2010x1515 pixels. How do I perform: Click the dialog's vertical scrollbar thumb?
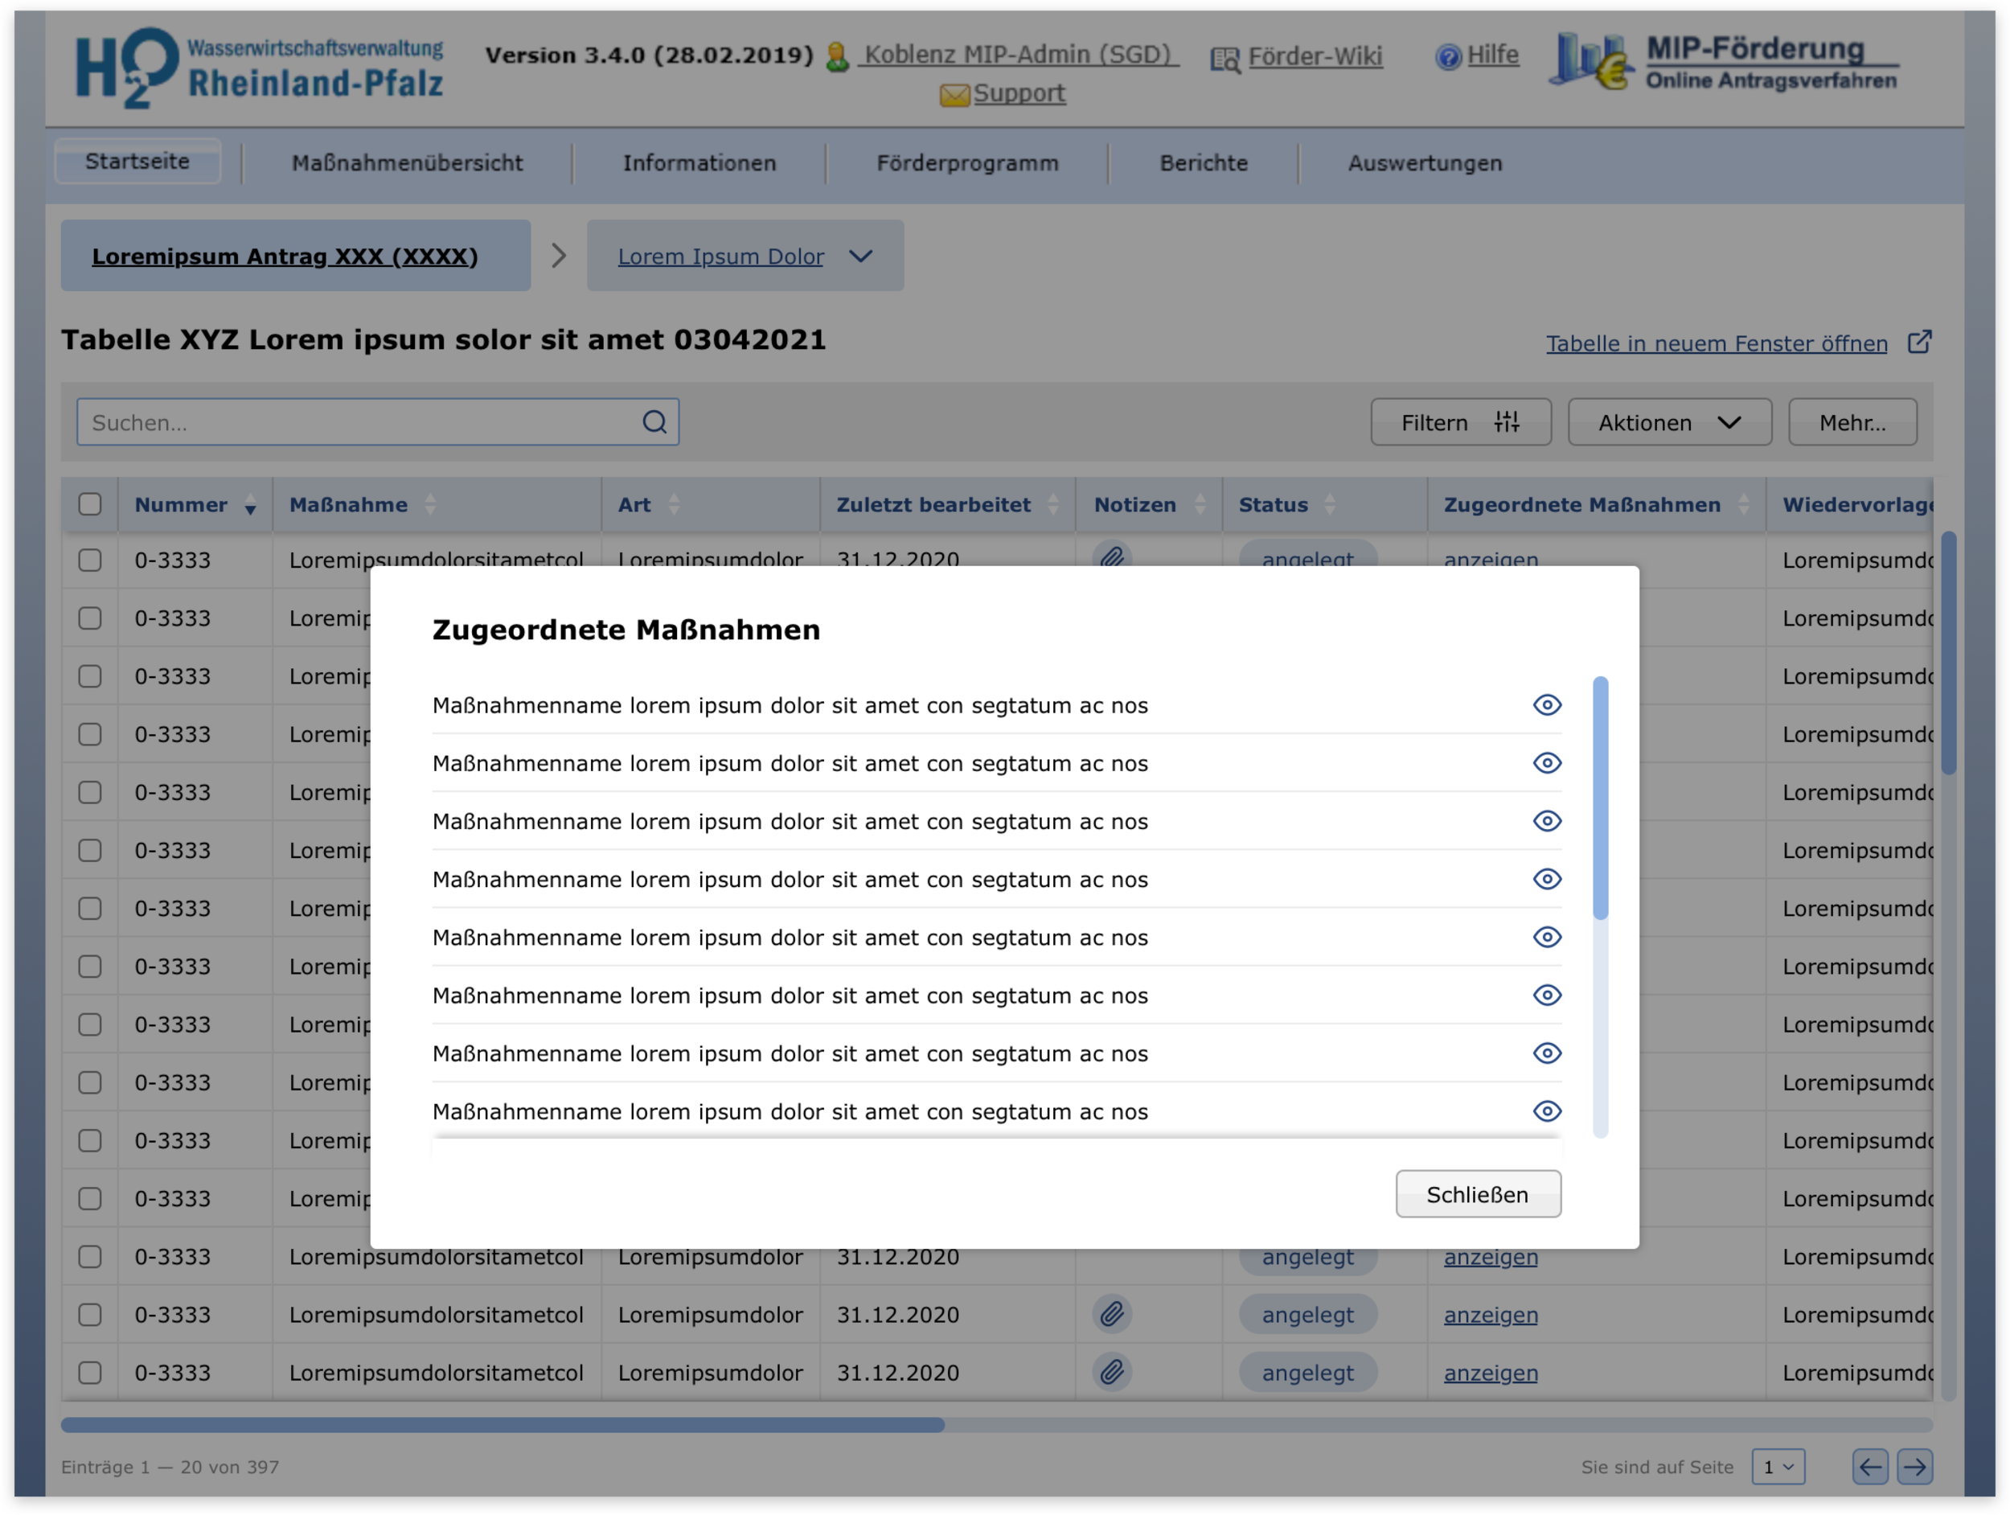coord(1600,797)
